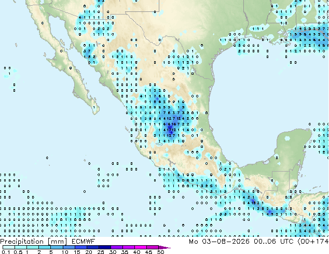This screenshot has height=254, width=329.
Task: Choose the magenta swatch between 40 and 45
Action: (141, 247)
